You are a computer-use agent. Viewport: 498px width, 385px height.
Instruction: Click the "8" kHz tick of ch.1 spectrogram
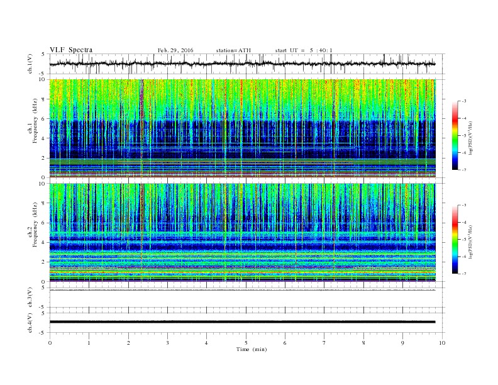click(43, 99)
